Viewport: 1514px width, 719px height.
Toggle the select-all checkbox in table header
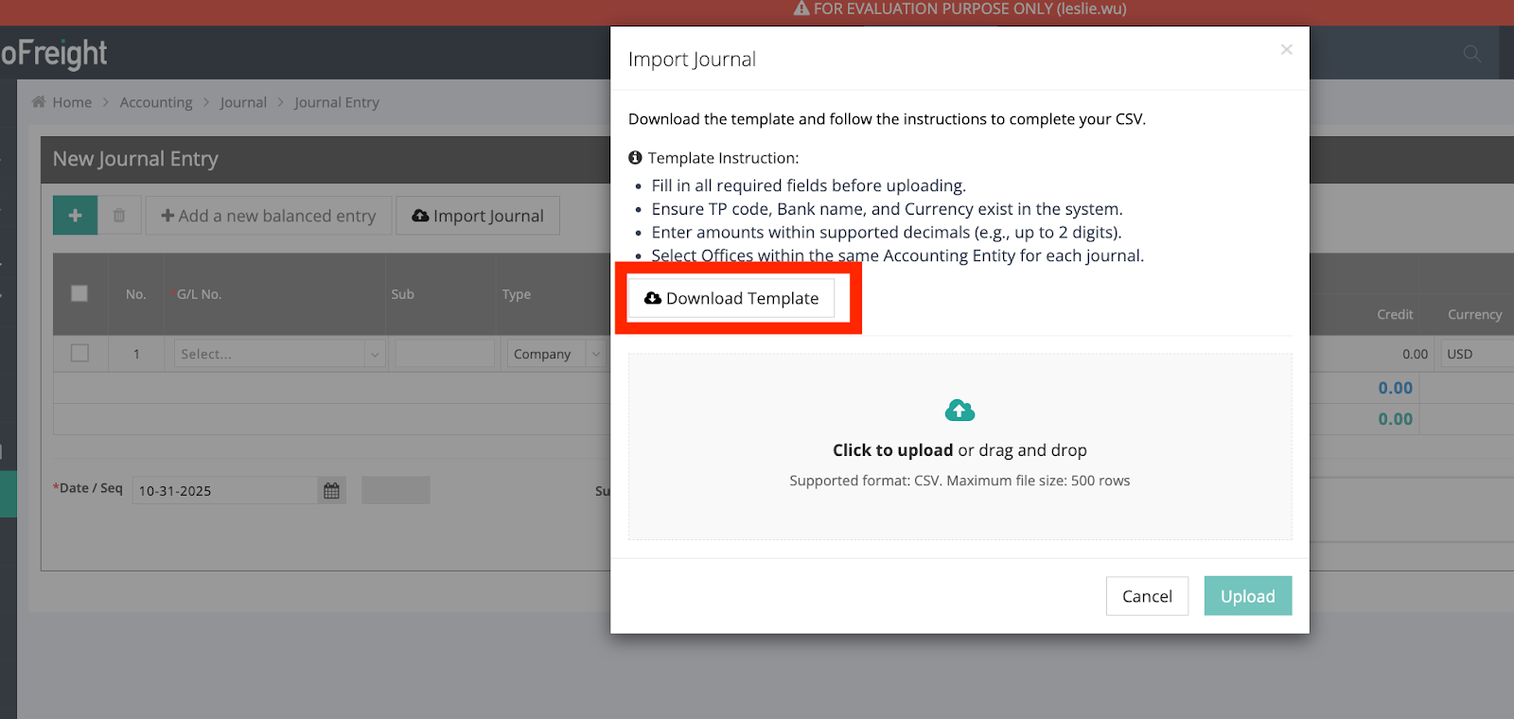click(x=79, y=293)
